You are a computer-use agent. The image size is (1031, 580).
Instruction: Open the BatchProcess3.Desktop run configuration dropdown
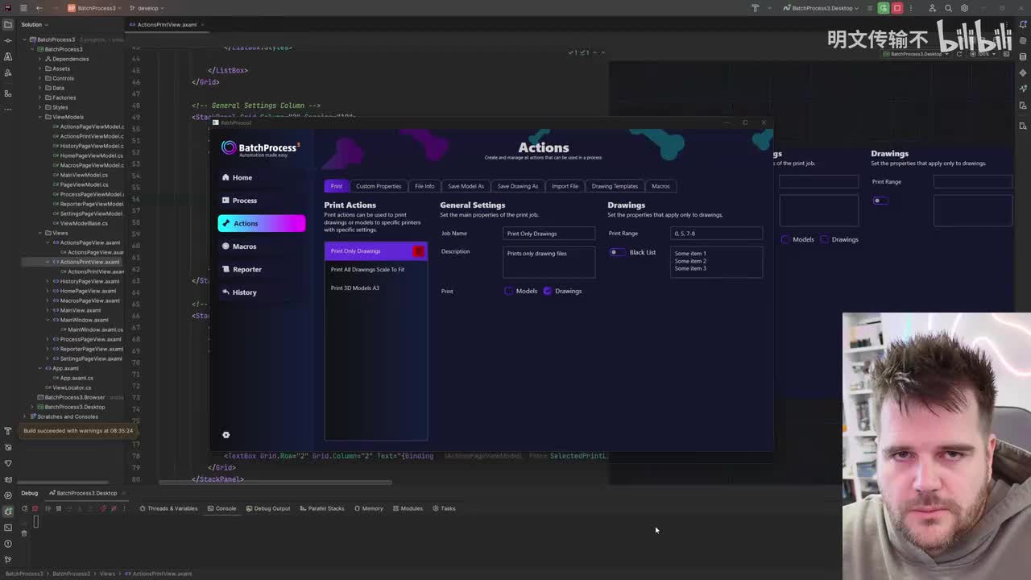pos(821,8)
